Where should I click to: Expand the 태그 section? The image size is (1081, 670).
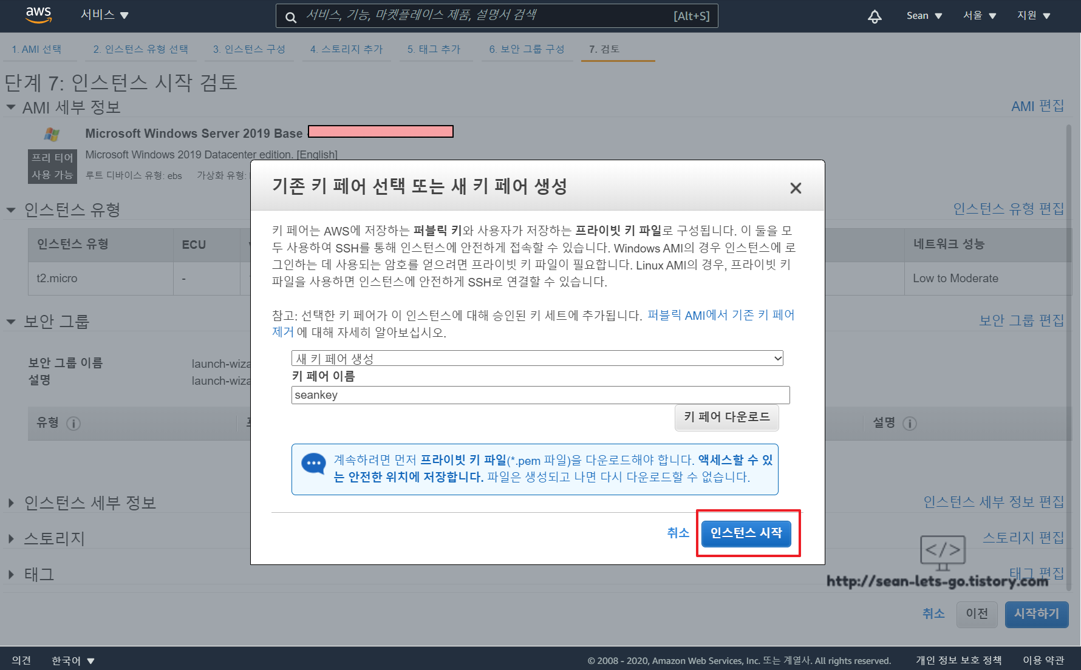11,575
